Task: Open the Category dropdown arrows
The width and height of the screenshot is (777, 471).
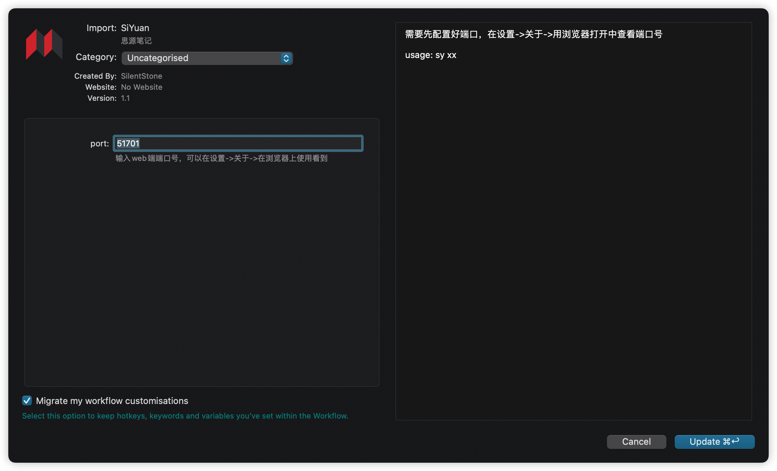Action: click(x=286, y=58)
